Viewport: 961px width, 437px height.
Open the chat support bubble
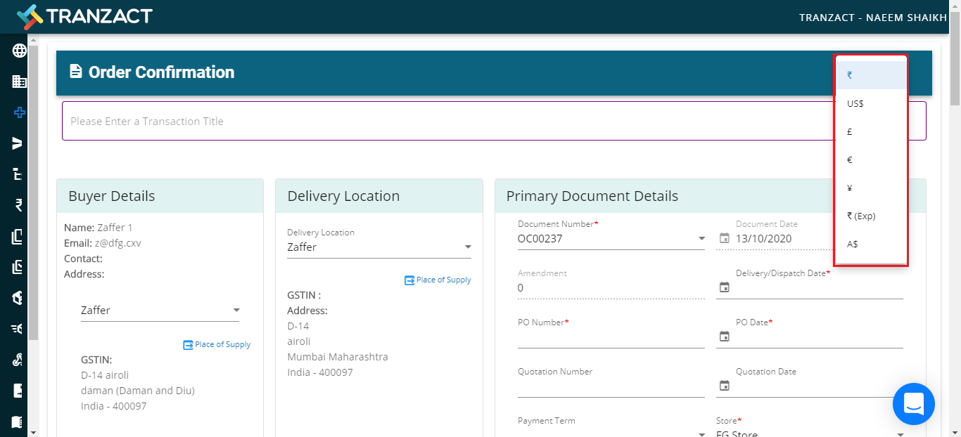point(913,404)
